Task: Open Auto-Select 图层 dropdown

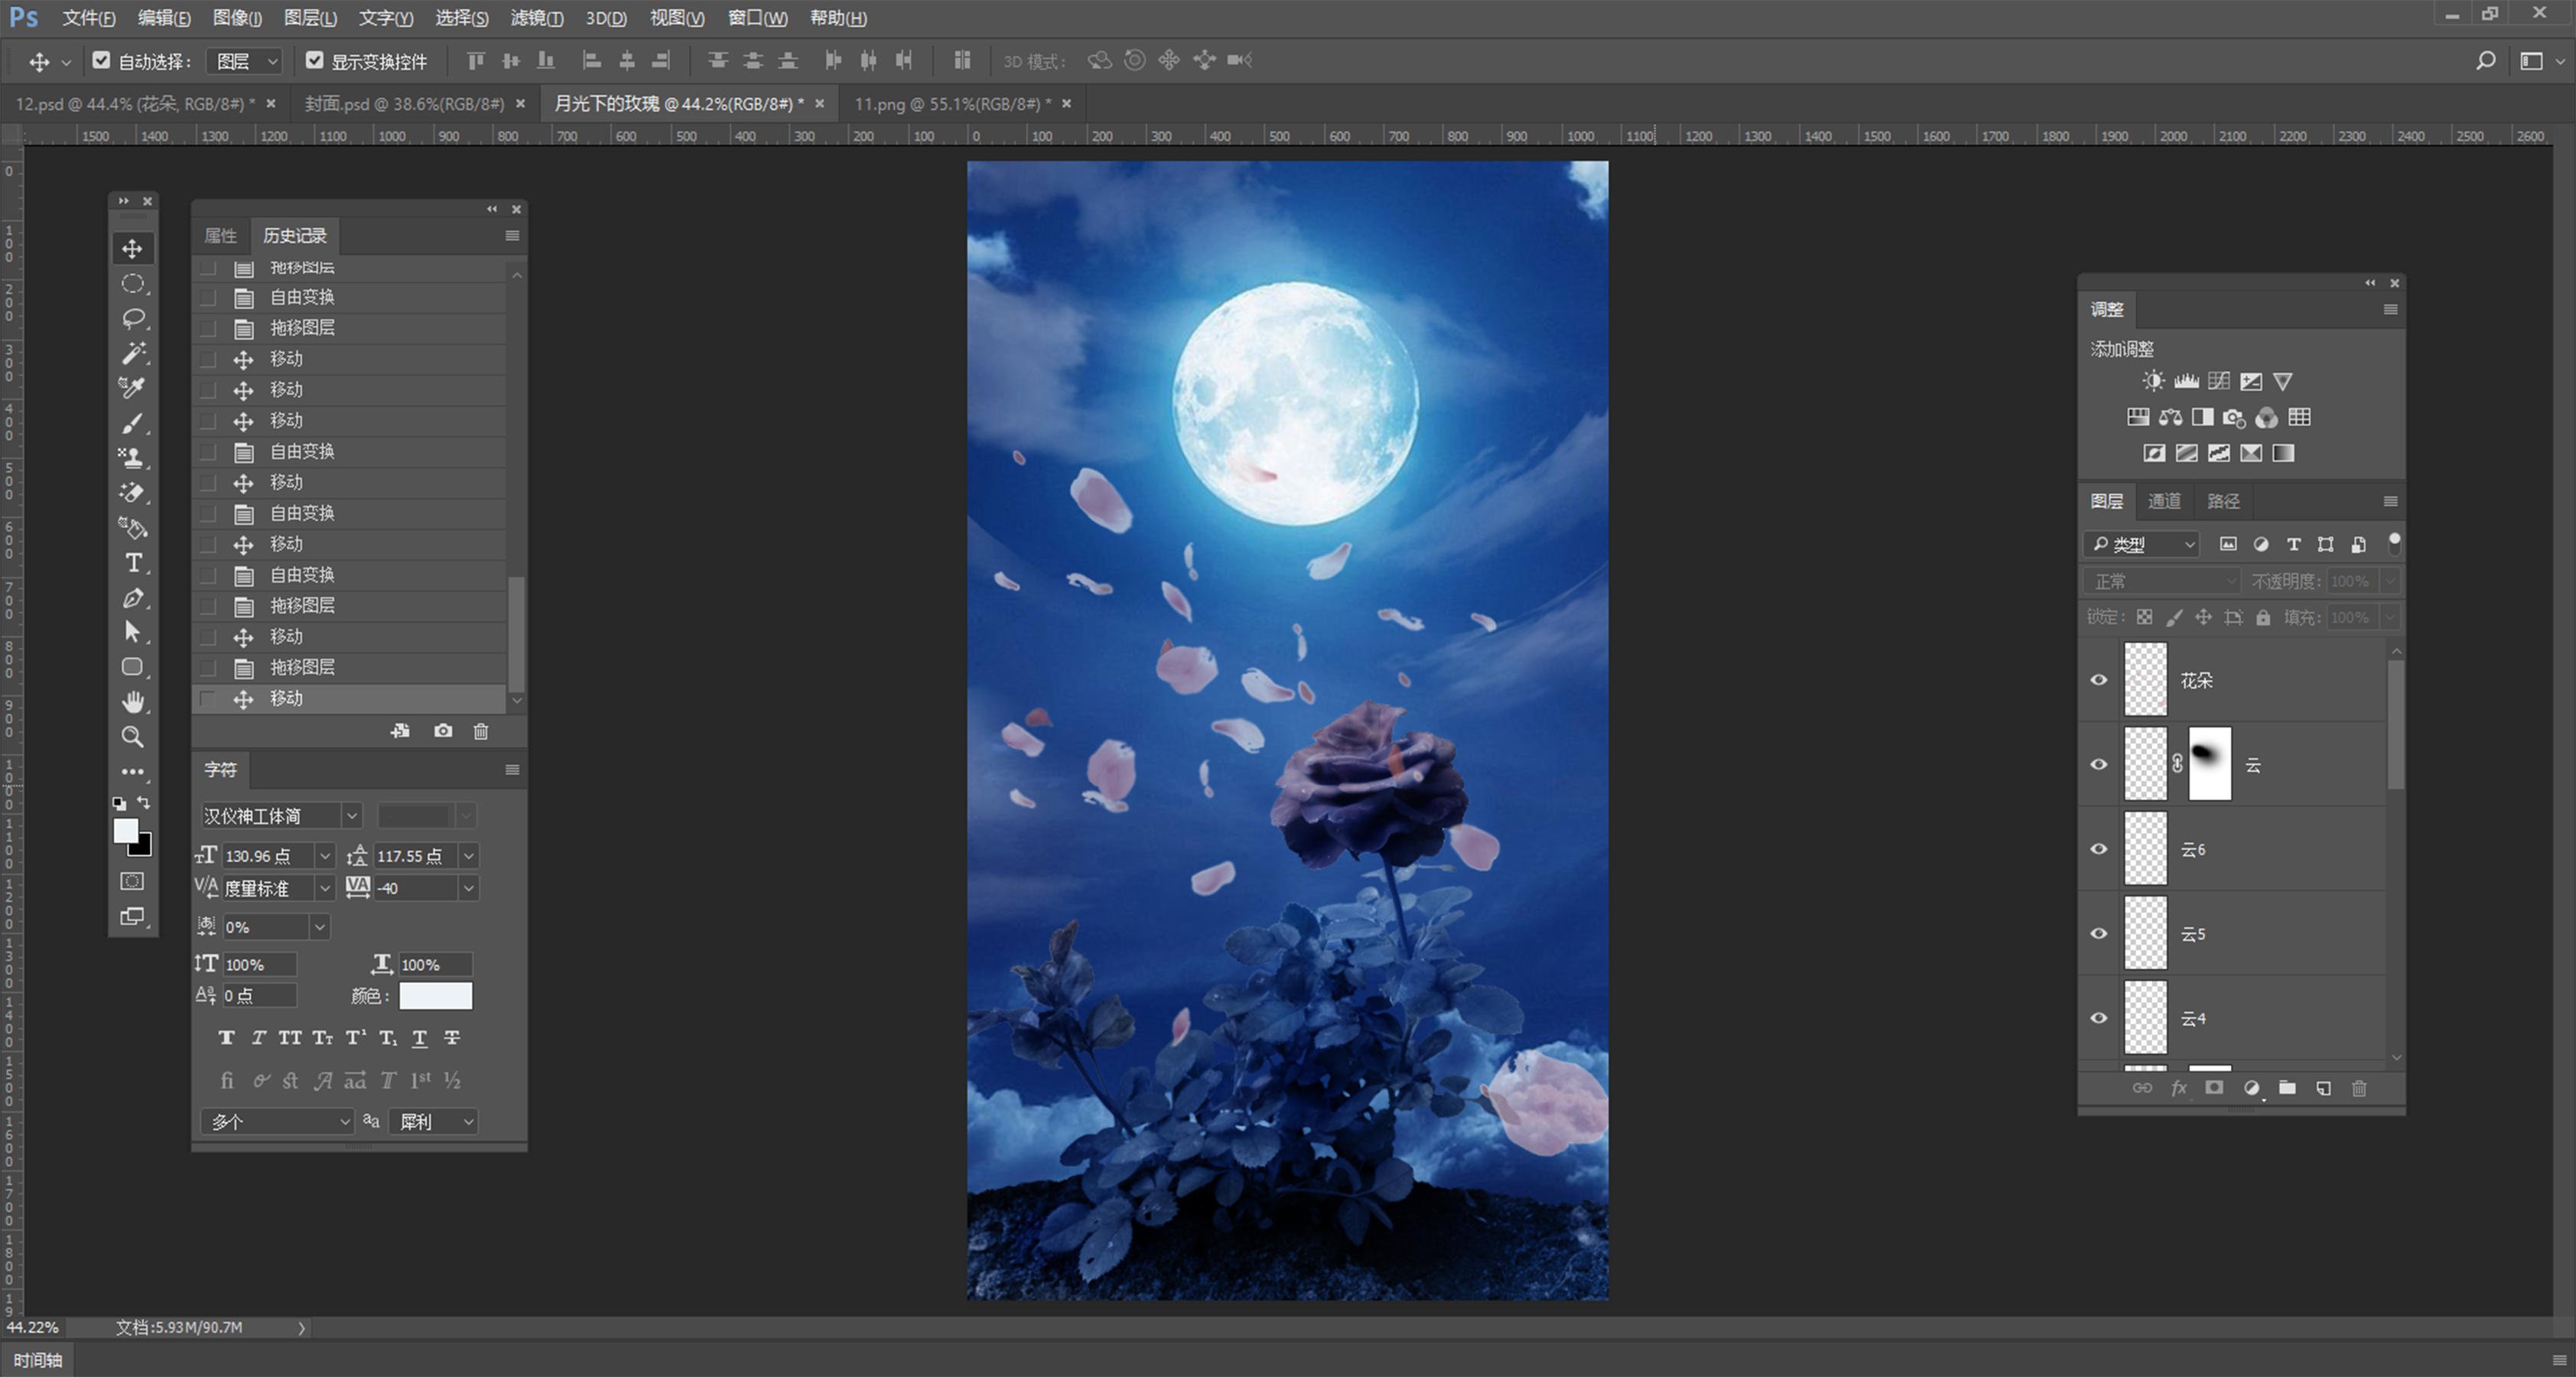Action: [x=244, y=61]
